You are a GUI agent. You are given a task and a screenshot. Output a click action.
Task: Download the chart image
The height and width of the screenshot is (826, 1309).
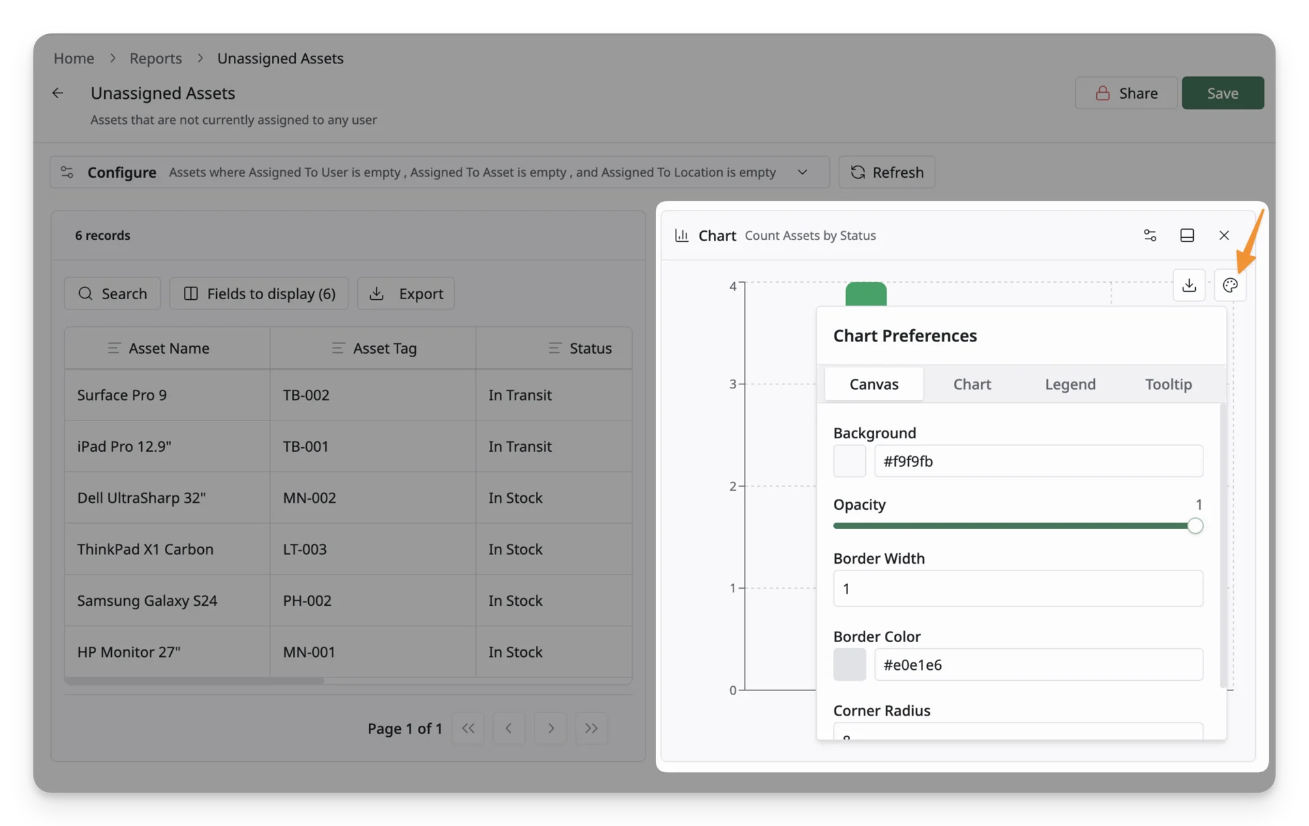coord(1189,285)
